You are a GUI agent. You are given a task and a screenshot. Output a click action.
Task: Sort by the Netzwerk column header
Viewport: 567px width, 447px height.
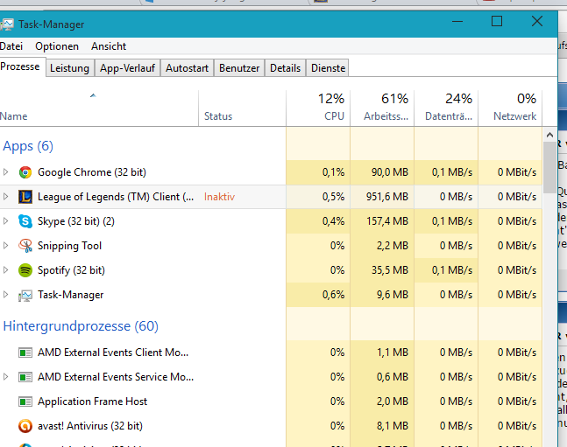coord(510,108)
